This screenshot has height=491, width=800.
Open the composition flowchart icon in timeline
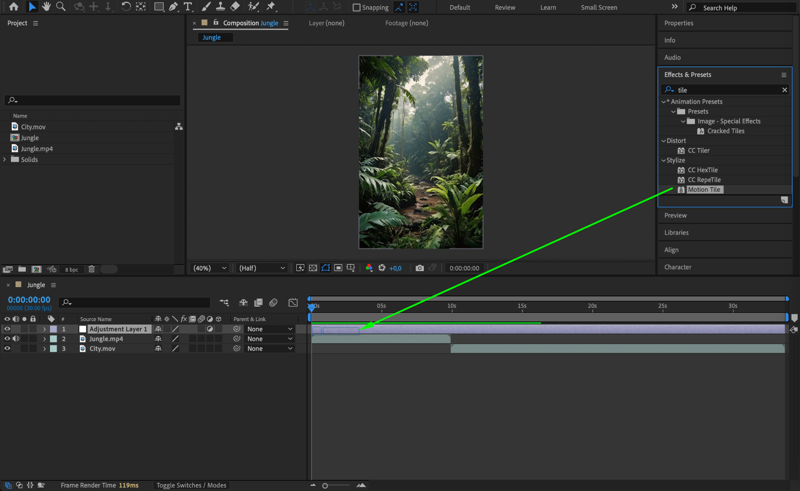[224, 302]
